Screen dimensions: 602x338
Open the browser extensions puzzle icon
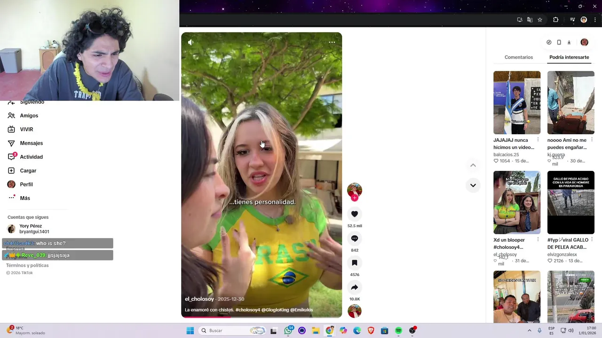tap(555, 20)
